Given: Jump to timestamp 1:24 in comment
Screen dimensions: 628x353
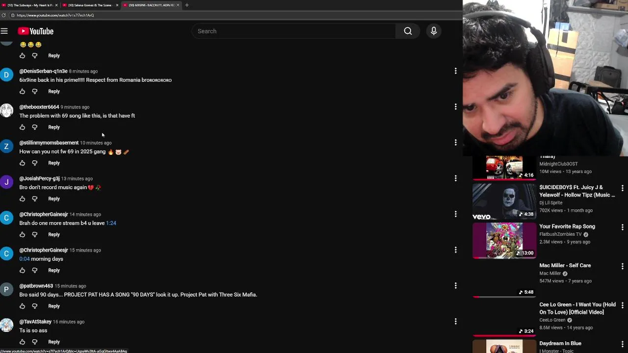Looking at the screenshot, I should point(111,223).
